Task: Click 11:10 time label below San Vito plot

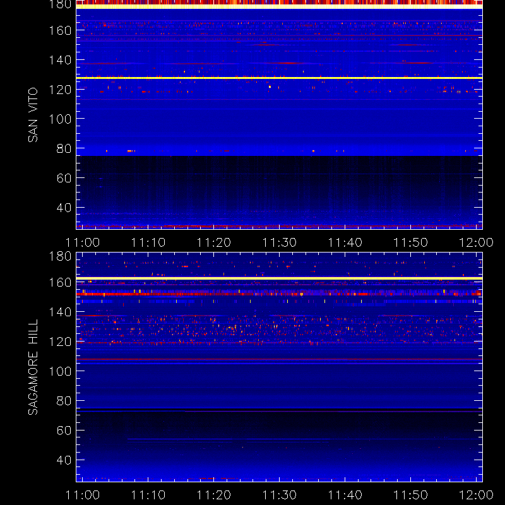Action: point(148,242)
